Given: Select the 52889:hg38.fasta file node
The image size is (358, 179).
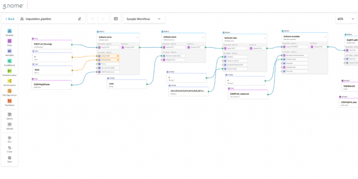Looking at the screenshot, I should (x=52, y=85).
